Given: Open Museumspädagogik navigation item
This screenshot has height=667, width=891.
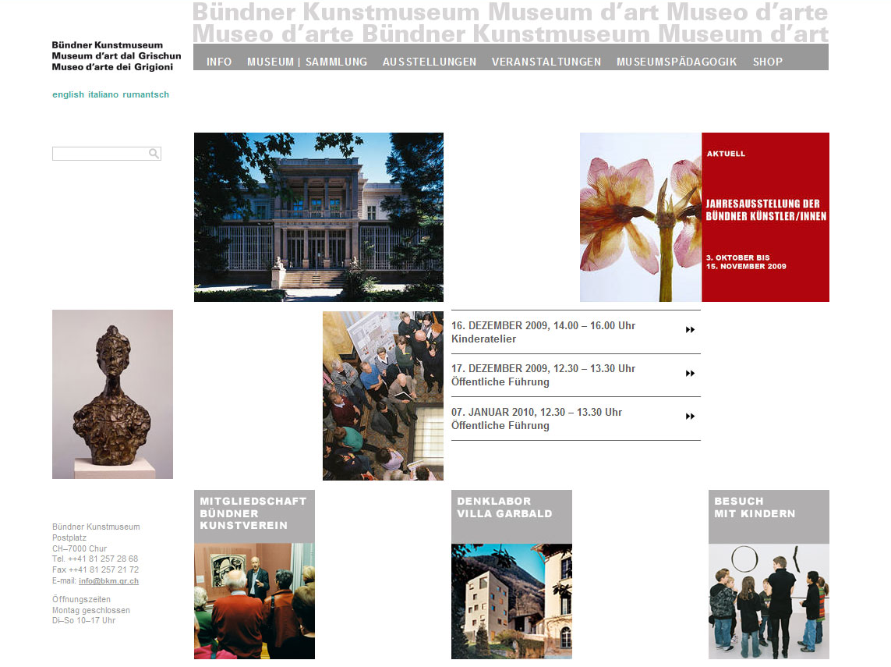Looking at the screenshot, I should click(677, 62).
